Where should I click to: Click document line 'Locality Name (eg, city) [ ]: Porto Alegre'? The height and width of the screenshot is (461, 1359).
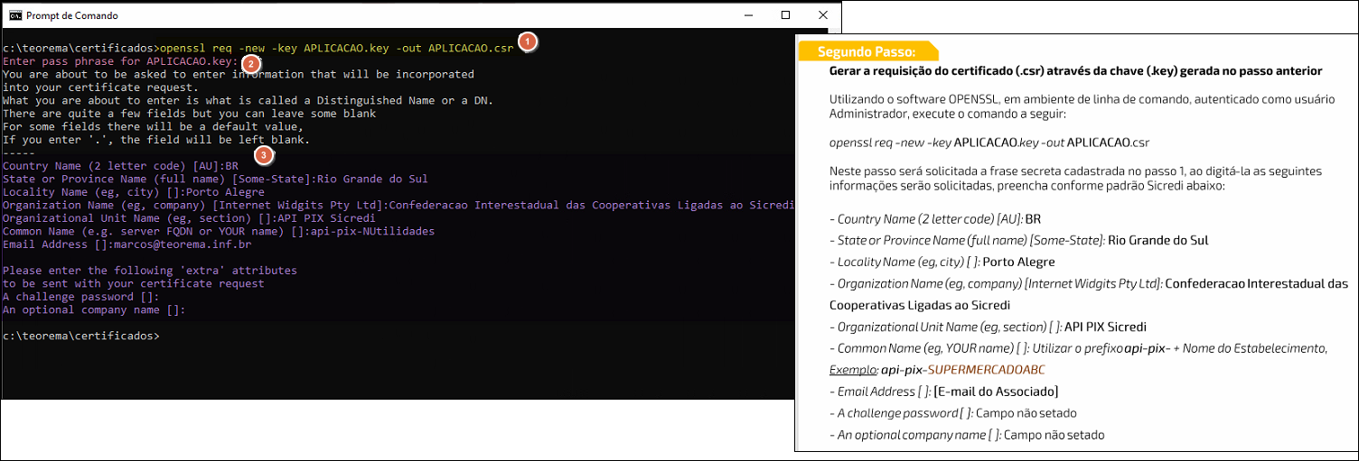[x=942, y=263]
